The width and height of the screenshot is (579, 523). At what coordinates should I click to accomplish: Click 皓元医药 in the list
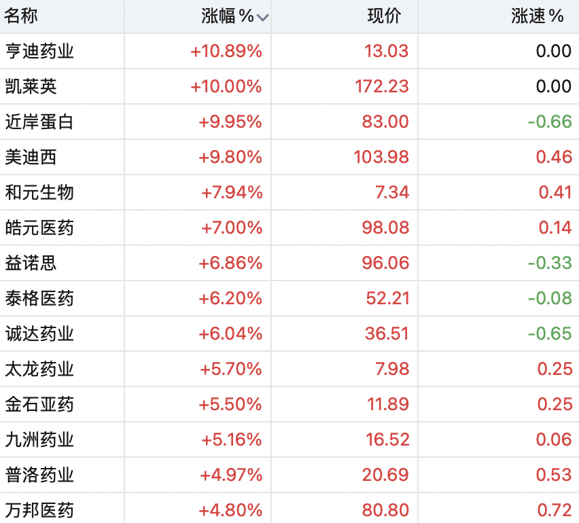[39, 228]
